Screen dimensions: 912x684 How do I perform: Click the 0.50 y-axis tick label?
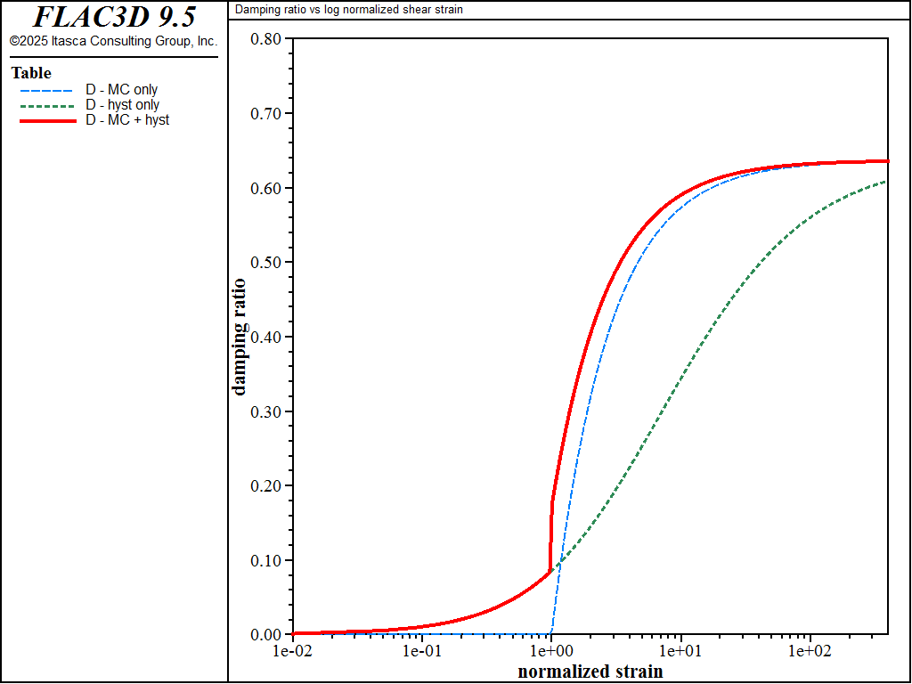265,263
